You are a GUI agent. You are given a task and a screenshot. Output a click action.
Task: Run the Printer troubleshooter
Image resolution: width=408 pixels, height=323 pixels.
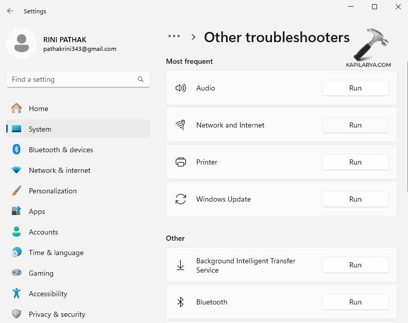[x=355, y=162]
